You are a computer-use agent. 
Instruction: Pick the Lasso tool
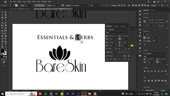click(x=5, y=15)
